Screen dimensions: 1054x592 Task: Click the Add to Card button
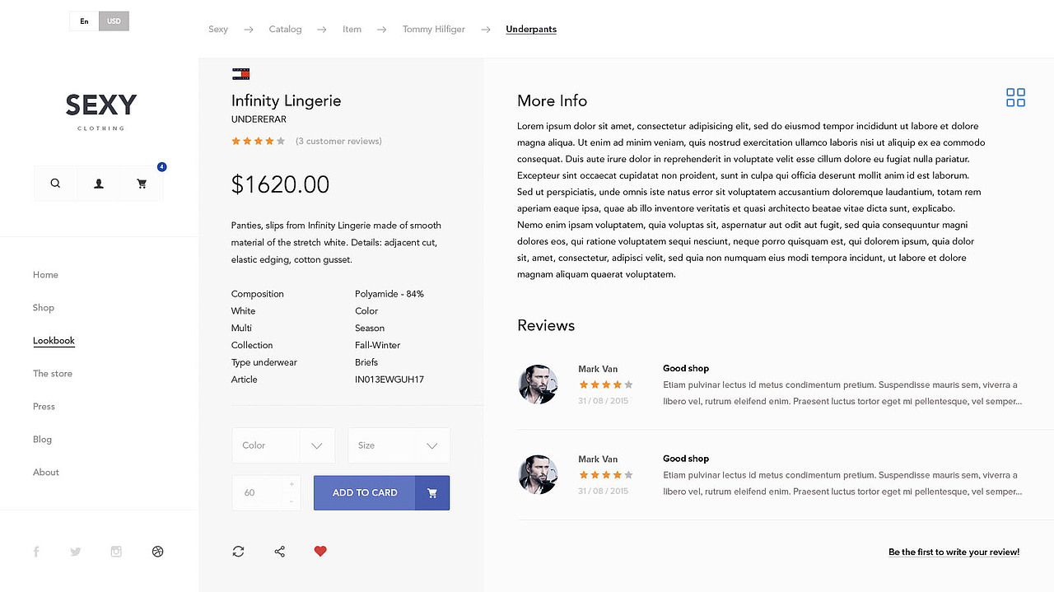(365, 492)
